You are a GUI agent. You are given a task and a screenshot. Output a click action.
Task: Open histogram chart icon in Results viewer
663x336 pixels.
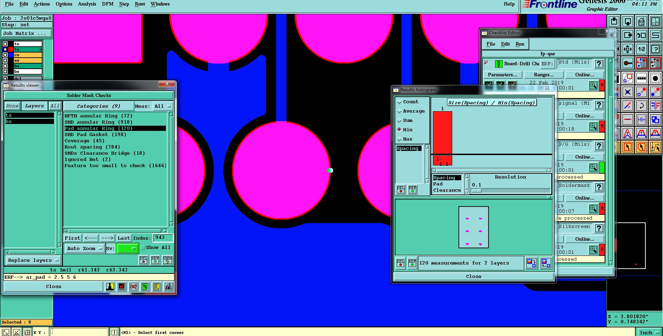pyautogui.click(x=169, y=287)
